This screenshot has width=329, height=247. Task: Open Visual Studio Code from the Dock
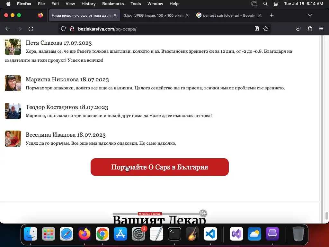pyautogui.click(x=210, y=234)
